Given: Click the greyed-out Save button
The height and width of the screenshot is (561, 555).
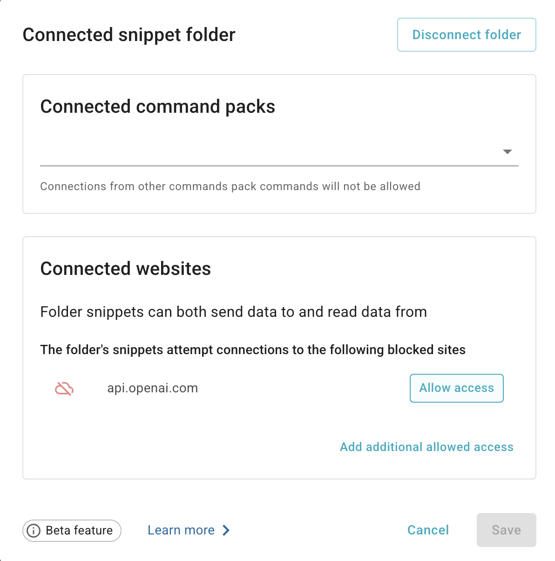Looking at the screenshot, I should [507, 530].
